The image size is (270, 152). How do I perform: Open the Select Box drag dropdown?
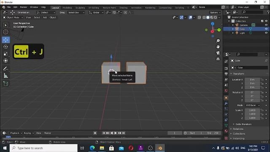(x=76, y=13)
